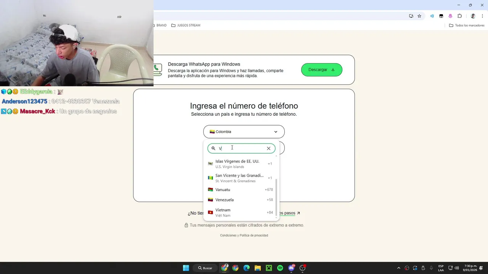Click the magnifier icon in country search
488x274 pixels.
pyautogui.click(x=213, y=148)
